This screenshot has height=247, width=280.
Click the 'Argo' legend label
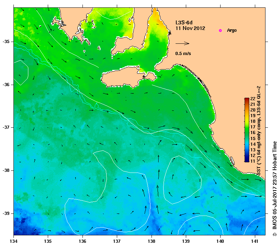[232, 30]
